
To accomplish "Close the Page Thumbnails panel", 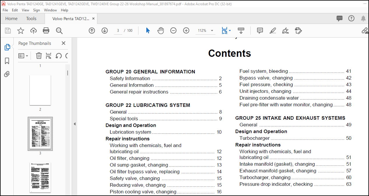I will pos(64,43).
